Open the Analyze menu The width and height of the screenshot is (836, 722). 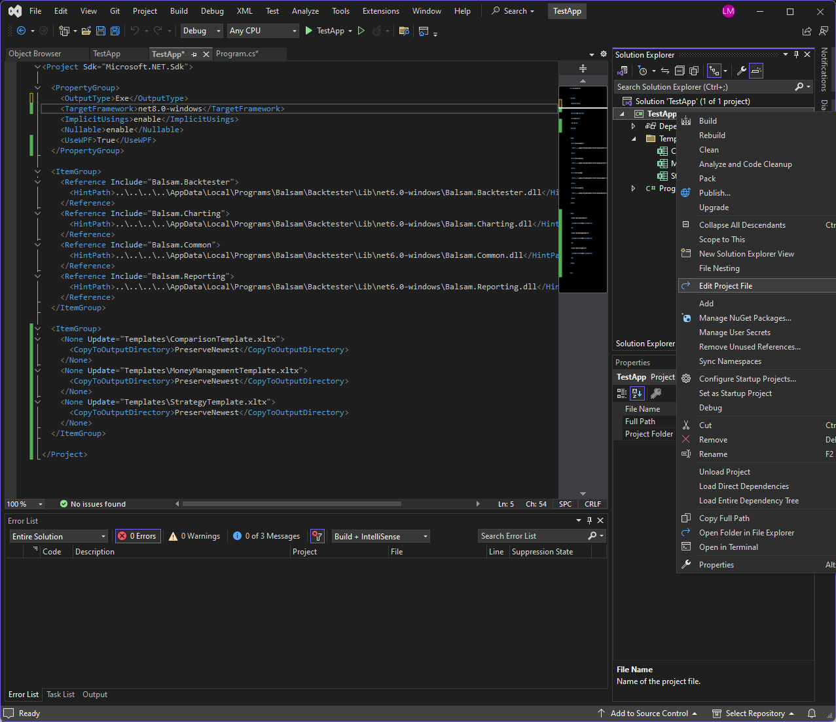pos(305,11)
